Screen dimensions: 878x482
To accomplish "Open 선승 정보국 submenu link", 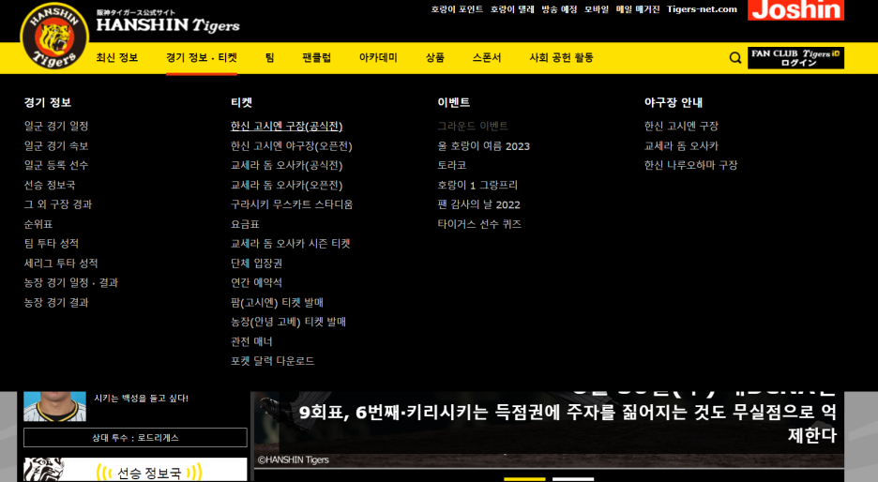I will (50, 185).
